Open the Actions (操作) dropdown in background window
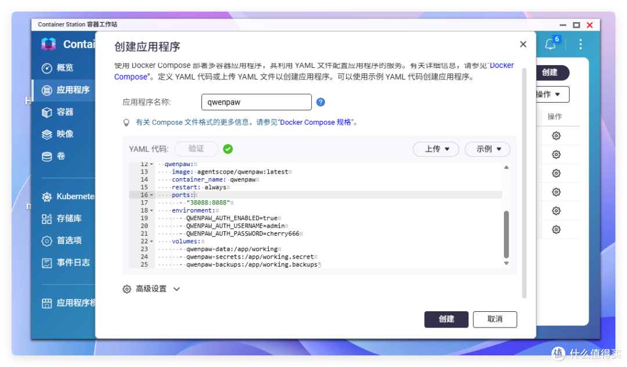Screen dimensions: 627x367 point(552,94)
